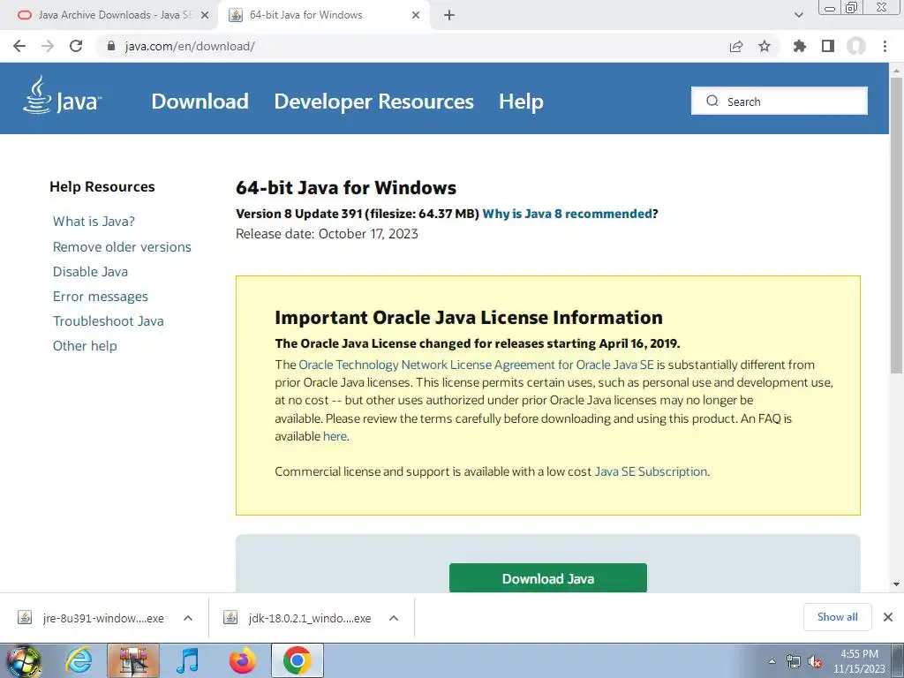Click the green Download Java button
Image resolution: width=904 pixels, height=678 pixels.
(547, 577)
